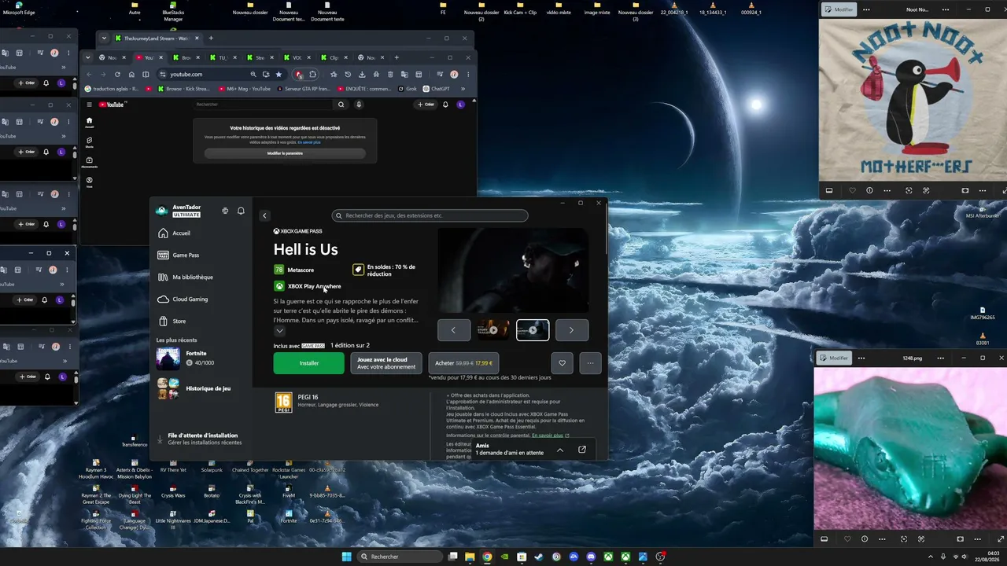
Task: Open Store in the Xbox sidebar
Action: coord(200,322)
